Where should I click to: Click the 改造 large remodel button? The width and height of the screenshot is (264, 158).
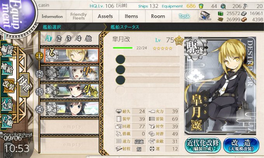(241, 145)
